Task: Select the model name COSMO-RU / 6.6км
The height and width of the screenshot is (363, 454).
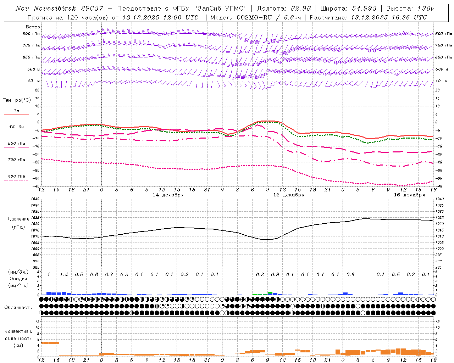Action: (269, 17)
